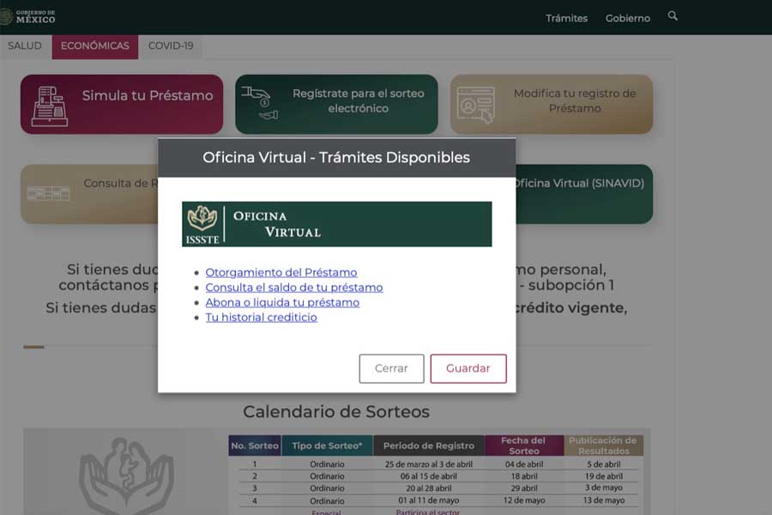Click the '19 de abril' results date
Screen dimensions: 772x515
[x=604, y=476]
